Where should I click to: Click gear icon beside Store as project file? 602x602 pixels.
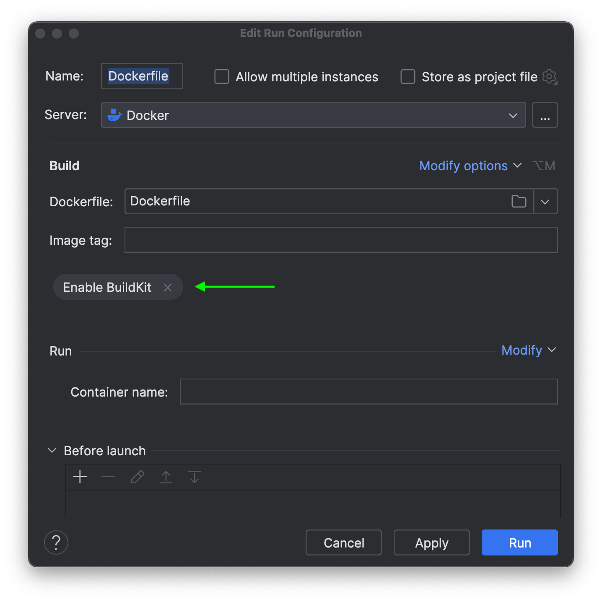pyautogui.click(x=549, y=77)
